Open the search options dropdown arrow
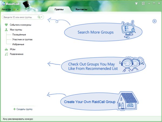This screenshot has width=162, height=122. 42,17
